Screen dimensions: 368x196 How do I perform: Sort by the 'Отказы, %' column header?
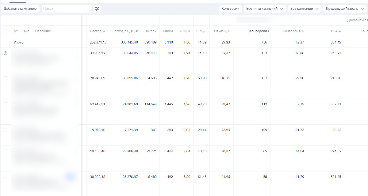click(x=222, y=31)
